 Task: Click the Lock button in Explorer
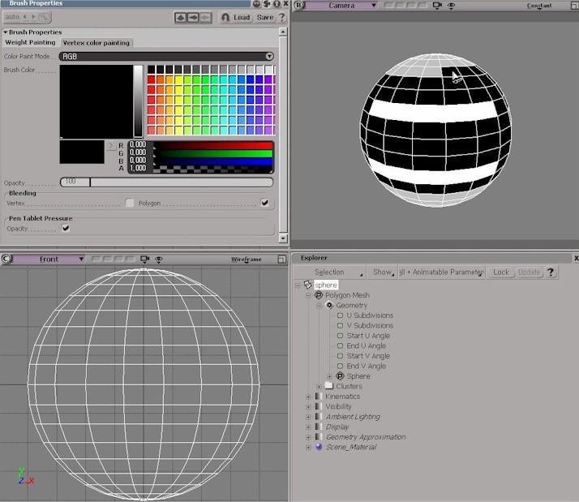coord(500,272)
